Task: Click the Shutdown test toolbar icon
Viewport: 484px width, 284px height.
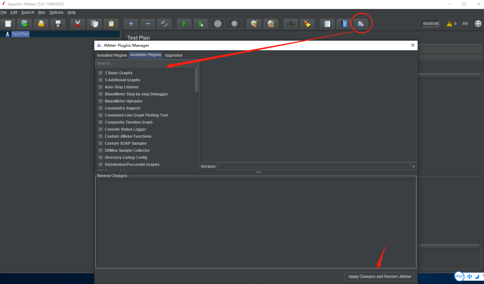Action: click(x=234, y=24)
